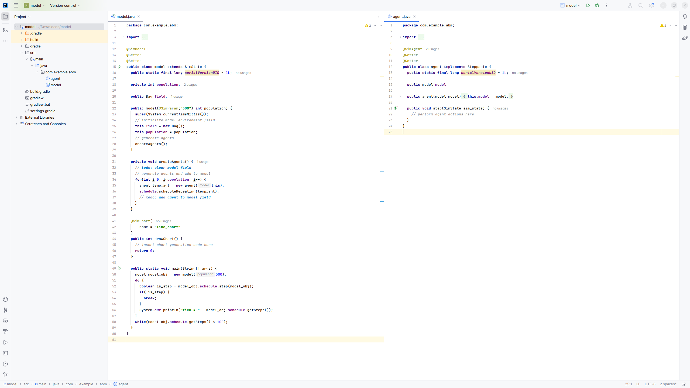Open the model run configuration dropdown
This screenshot has width=690, height=388.
coord(570,5)
